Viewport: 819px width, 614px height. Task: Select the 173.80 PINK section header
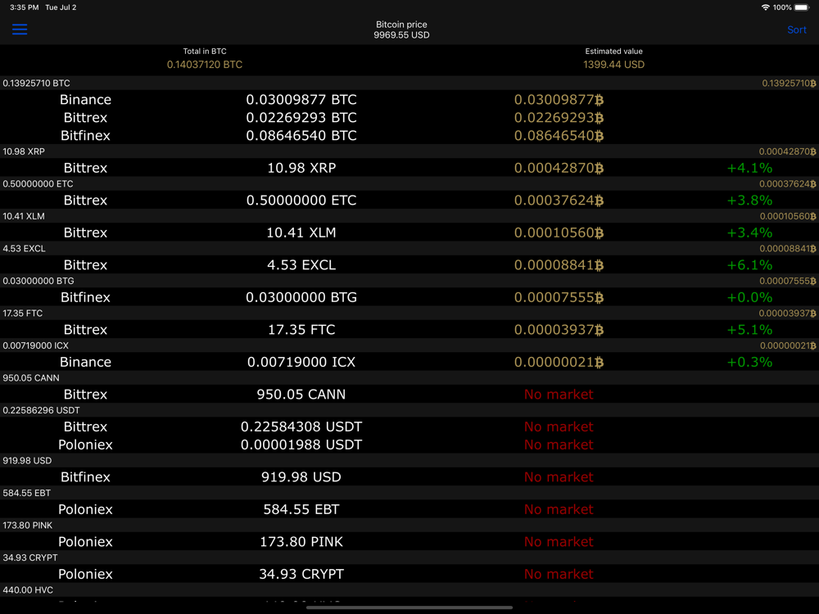click(x=409, y=526)
